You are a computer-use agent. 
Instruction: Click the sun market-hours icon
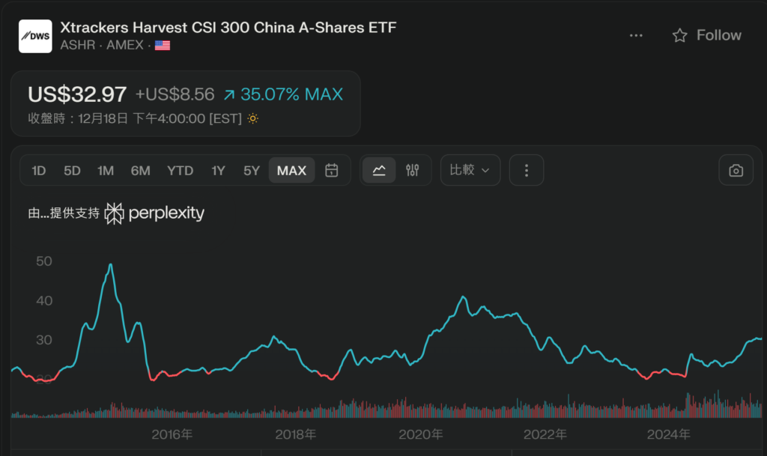(252, 118)
